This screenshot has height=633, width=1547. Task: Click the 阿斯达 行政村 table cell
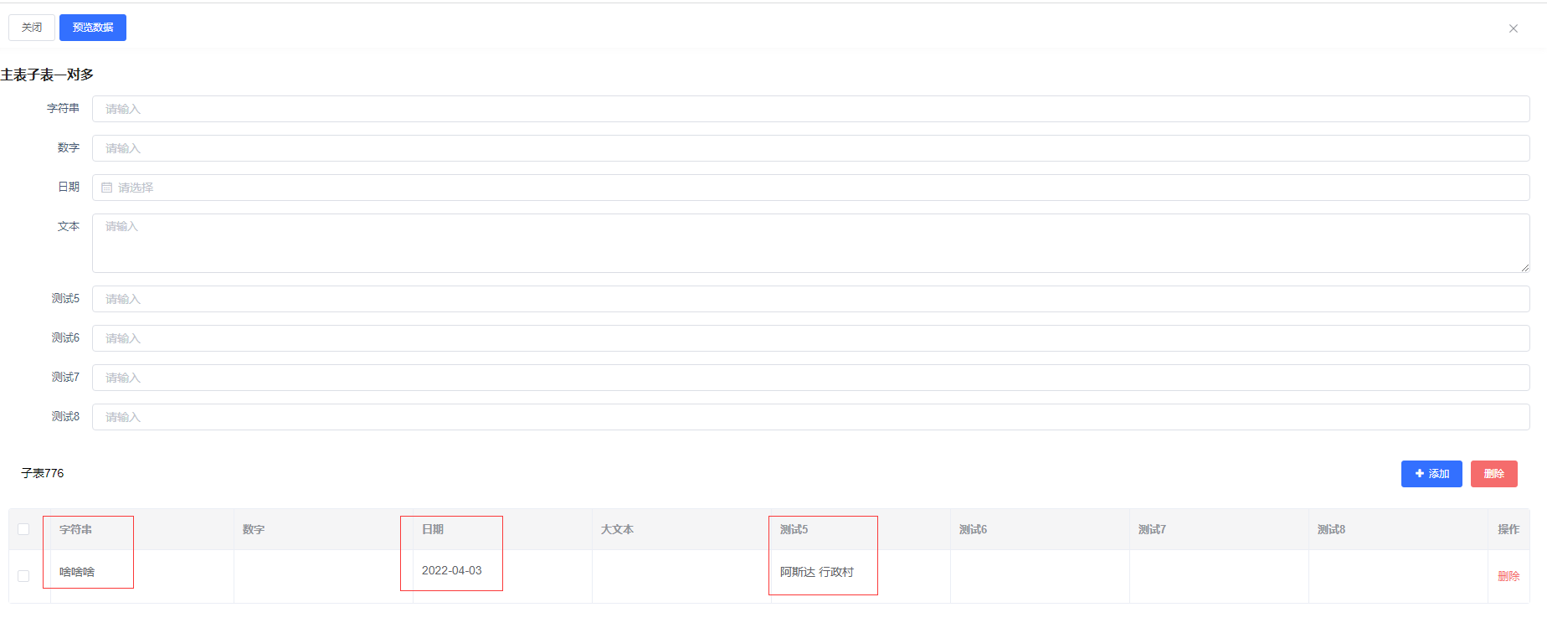coord(817,572)
